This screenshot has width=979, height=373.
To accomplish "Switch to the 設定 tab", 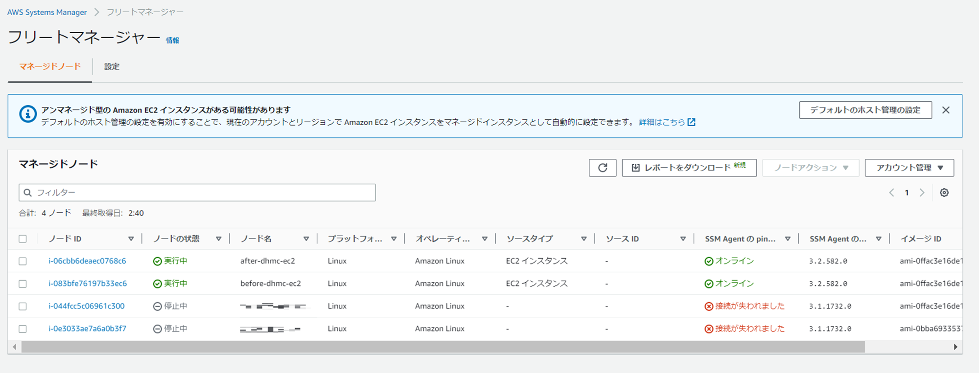I will (x=112, y=66).
